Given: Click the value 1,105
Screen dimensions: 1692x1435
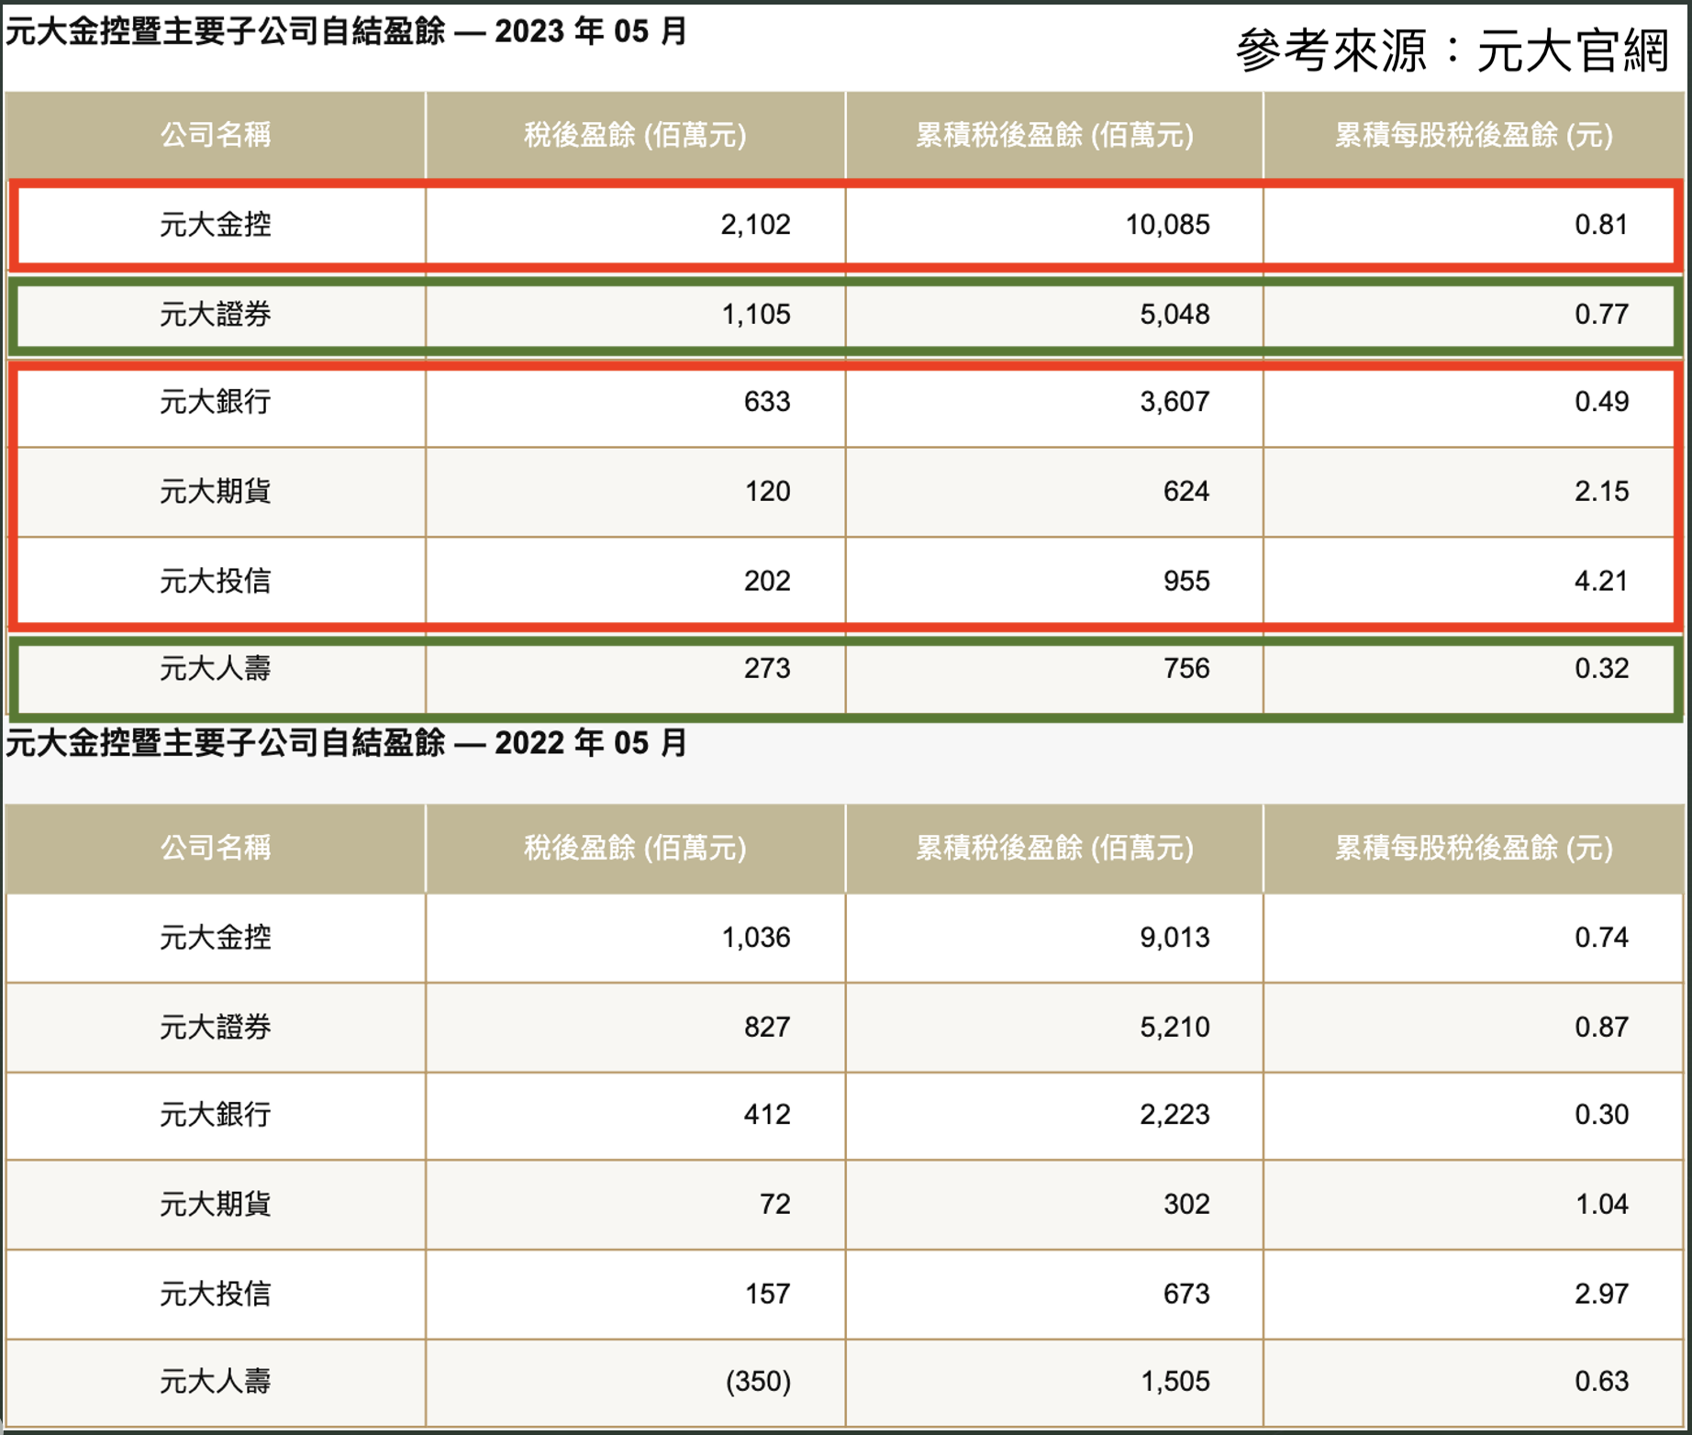Looking at the screenshot, I should click(x=756, y=315).
